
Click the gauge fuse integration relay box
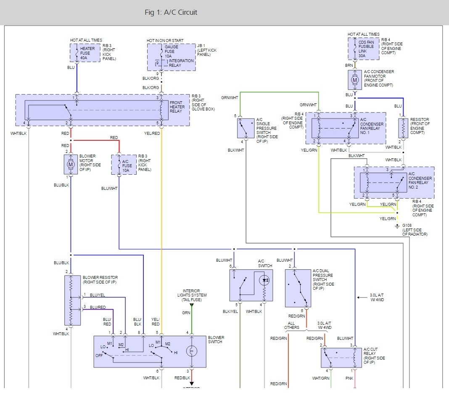tap(171, 57)
